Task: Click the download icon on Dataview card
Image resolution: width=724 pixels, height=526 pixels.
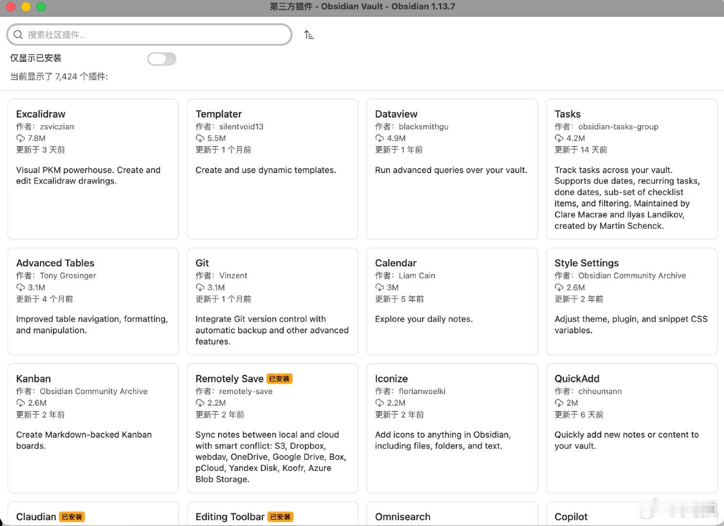Action: pyautogui.click(x=379, y=138)
